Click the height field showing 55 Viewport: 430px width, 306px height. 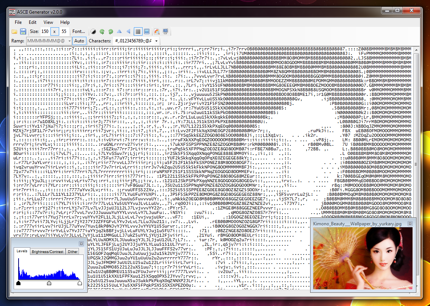(x=64, y=31)
